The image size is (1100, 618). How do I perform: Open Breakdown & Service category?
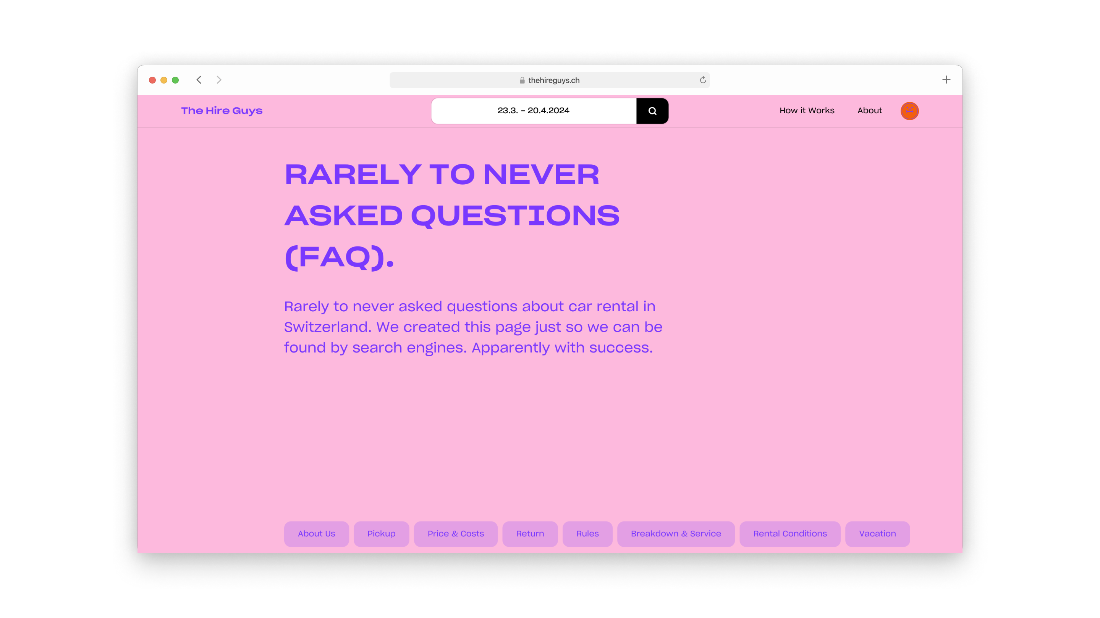(x=676, y=534)
